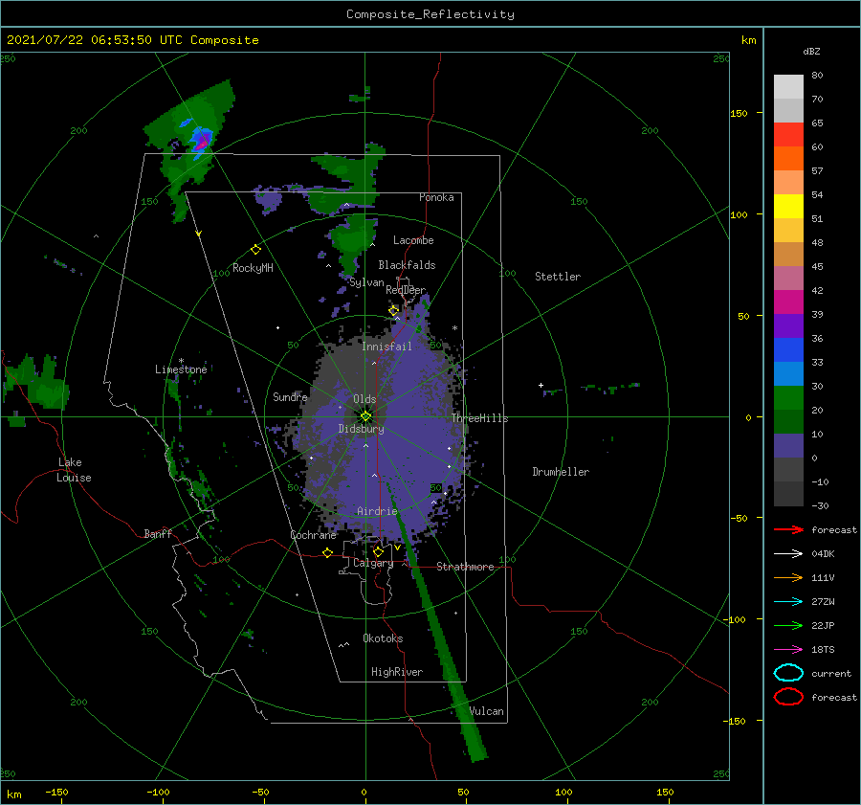Click the 20 dBZ green color swatch
The height and width of the screenshot is (805, 861).
(x=788, y=398)
